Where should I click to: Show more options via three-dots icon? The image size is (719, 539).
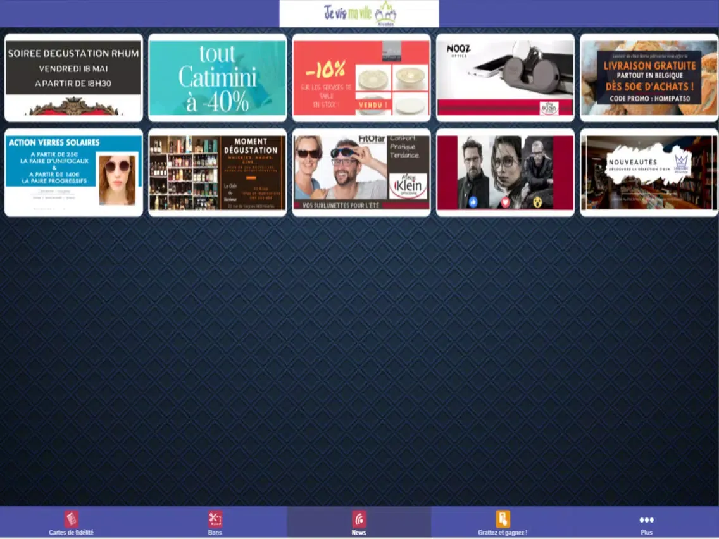click(x=647, y=520)
